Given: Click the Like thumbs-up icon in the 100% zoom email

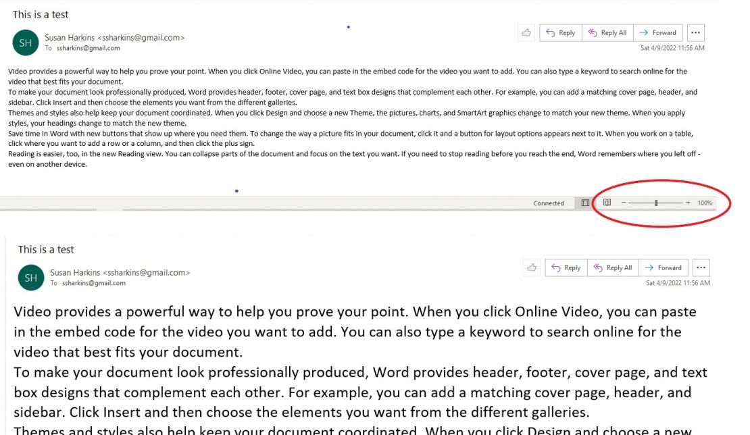Looking at the screenshot, I should point(526,32).
